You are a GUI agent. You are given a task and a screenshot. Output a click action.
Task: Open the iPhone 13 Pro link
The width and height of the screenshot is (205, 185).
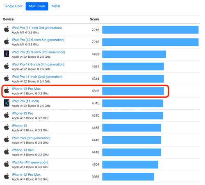(23, 113)
